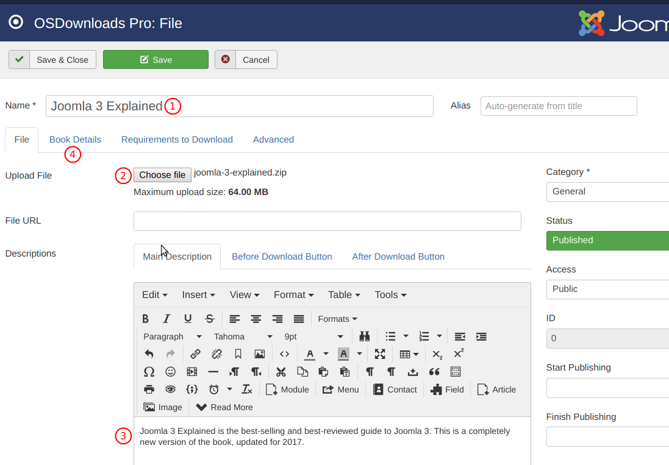Click the paste as text icon
This screenshot has height=465, width=669.
pos(345,372)
